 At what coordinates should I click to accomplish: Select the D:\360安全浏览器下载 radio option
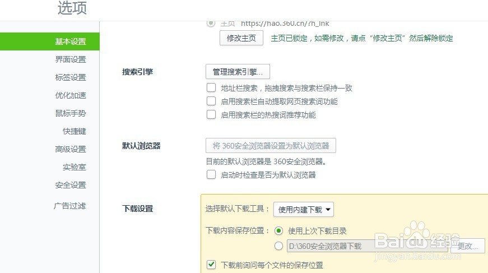(x=278, y=246)
